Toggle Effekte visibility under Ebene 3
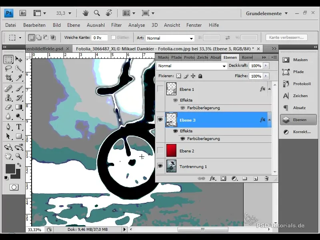 coord(175,131)
